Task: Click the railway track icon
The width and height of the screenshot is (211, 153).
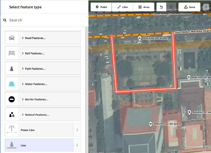Action: pos(12,53)
